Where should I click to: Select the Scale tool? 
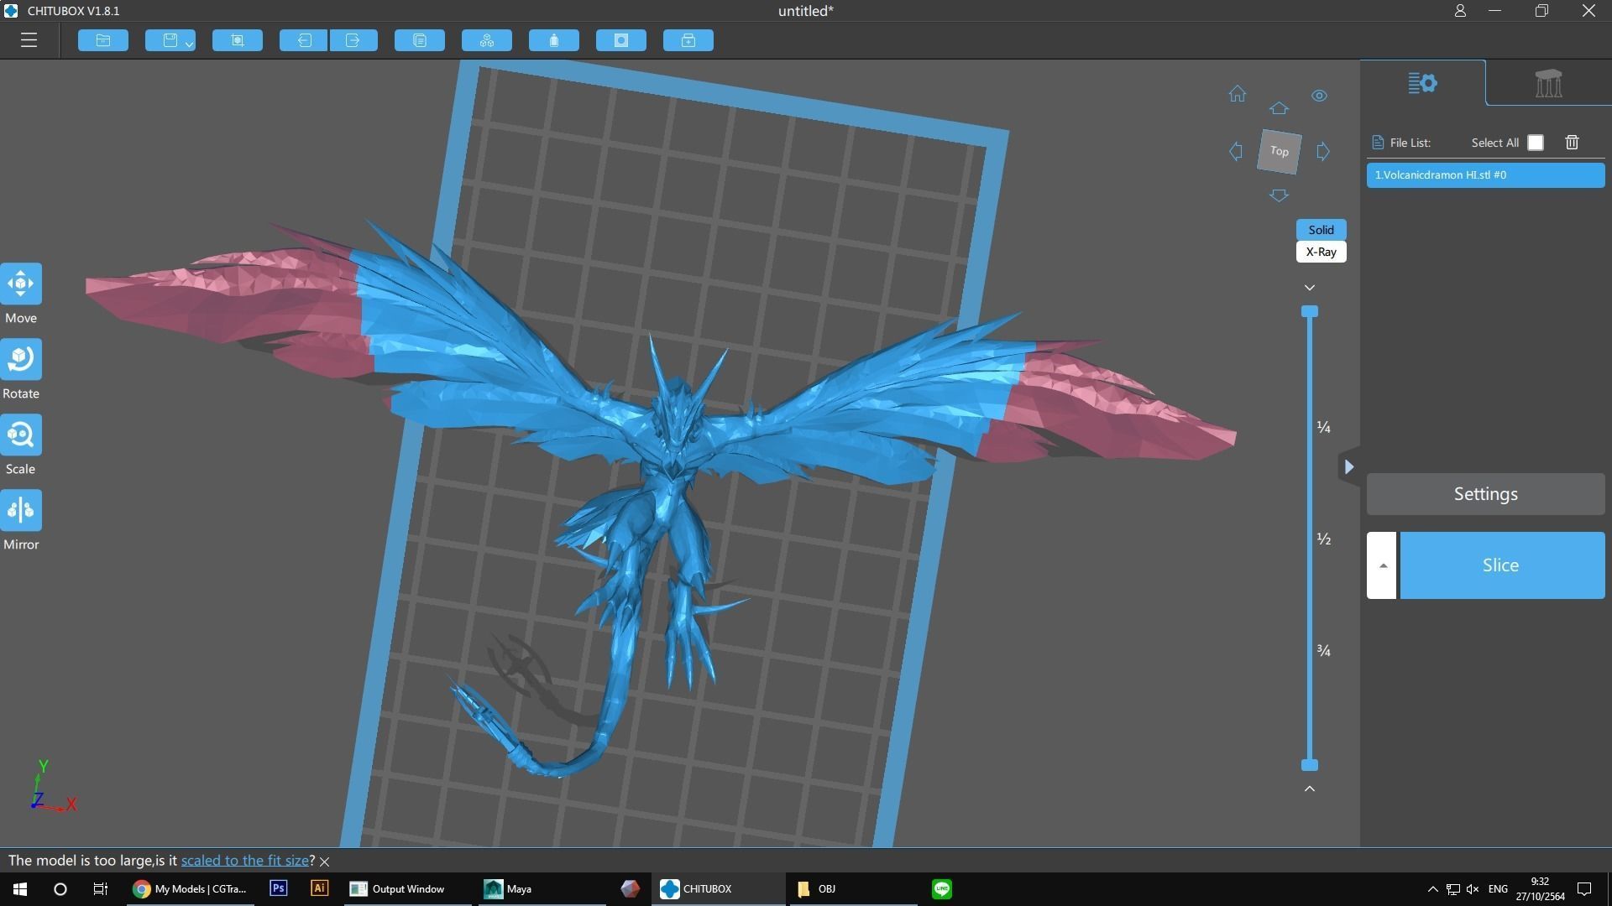21,435
